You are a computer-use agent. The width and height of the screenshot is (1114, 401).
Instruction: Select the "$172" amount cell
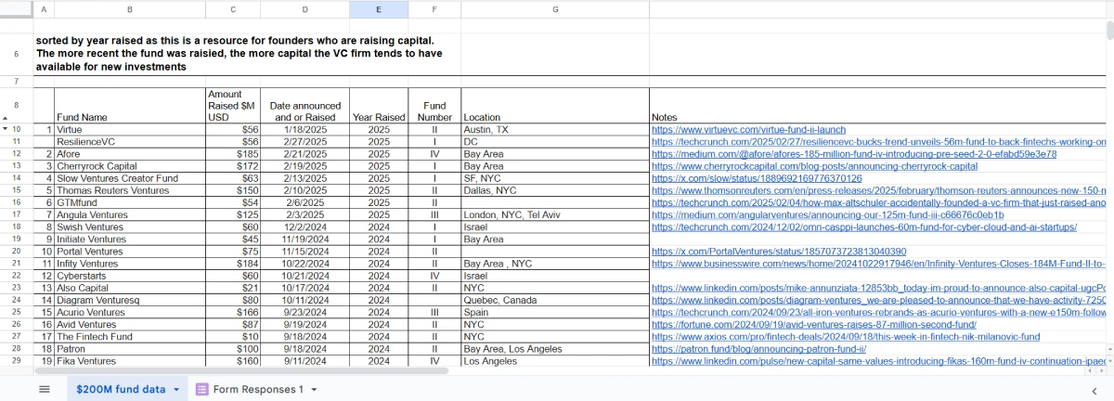click(233, 166)
